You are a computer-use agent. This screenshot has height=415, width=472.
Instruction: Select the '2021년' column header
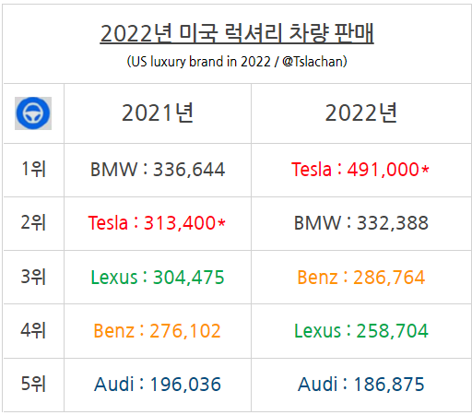point(158,113)
